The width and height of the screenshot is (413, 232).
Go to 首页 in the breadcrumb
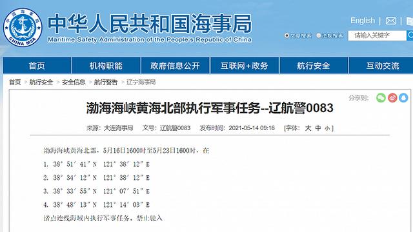[15, 82]
